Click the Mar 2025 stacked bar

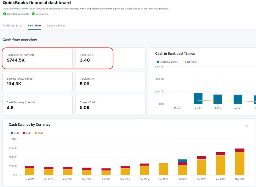202,166
